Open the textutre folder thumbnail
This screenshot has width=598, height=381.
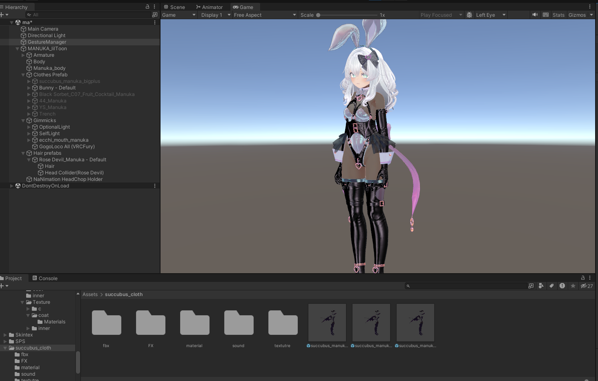tap(283, 323)
